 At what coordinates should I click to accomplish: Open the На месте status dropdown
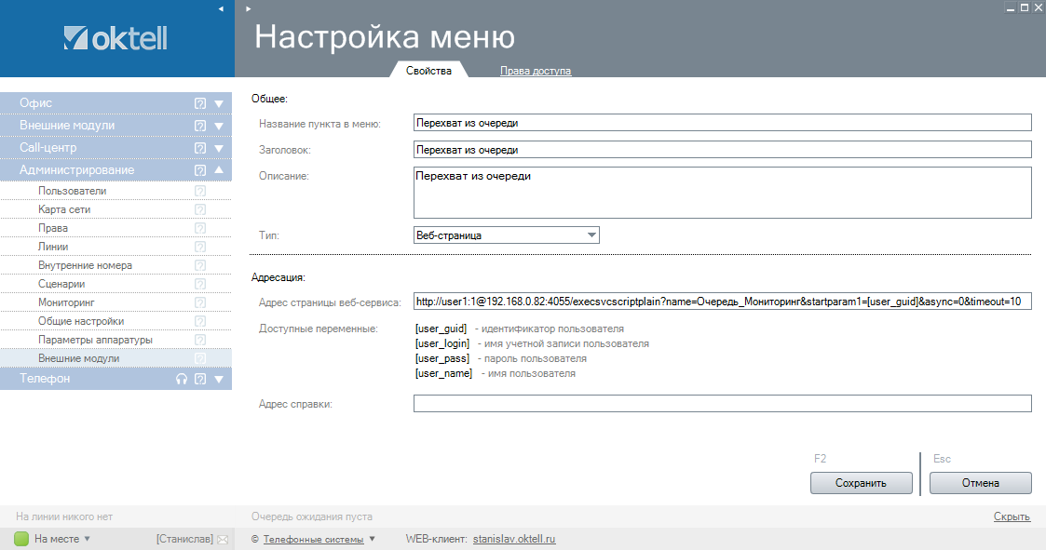point(88,539)
